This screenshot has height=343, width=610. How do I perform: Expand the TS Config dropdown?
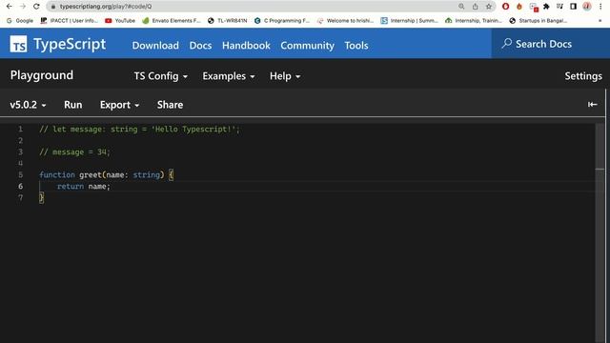click(161, 76)
